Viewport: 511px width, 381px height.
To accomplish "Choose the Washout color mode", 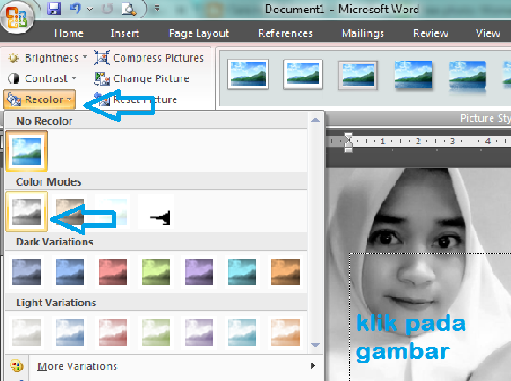I will point(113,211).
